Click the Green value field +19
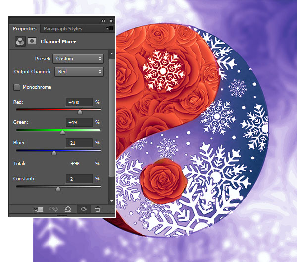 79,122
